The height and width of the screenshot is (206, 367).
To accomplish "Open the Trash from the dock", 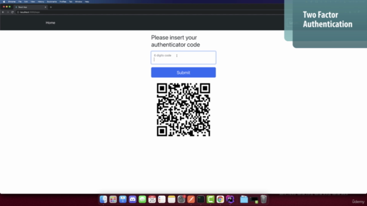I will point(264,199).
